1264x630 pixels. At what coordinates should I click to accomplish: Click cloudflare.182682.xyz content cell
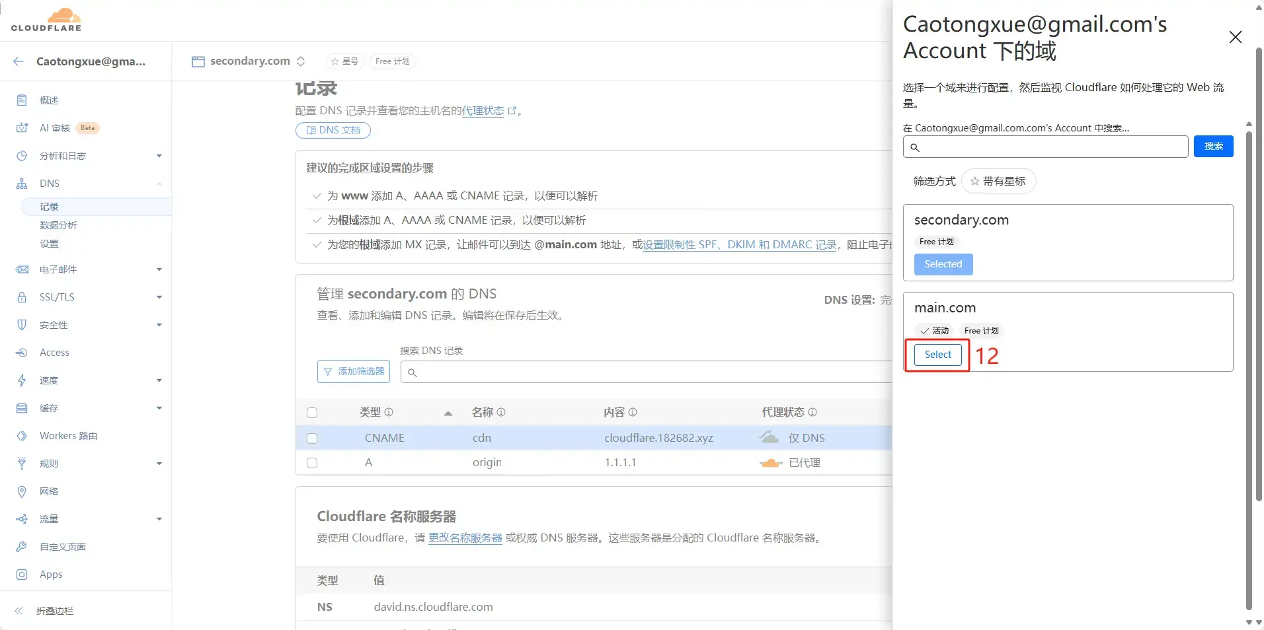(x=658, y=438)
